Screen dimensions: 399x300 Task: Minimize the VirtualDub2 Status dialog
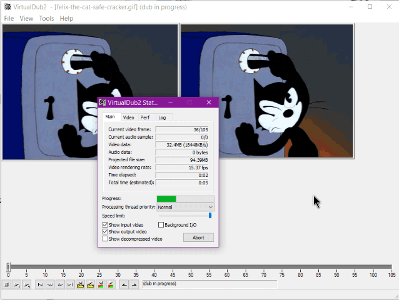[171, 102]
